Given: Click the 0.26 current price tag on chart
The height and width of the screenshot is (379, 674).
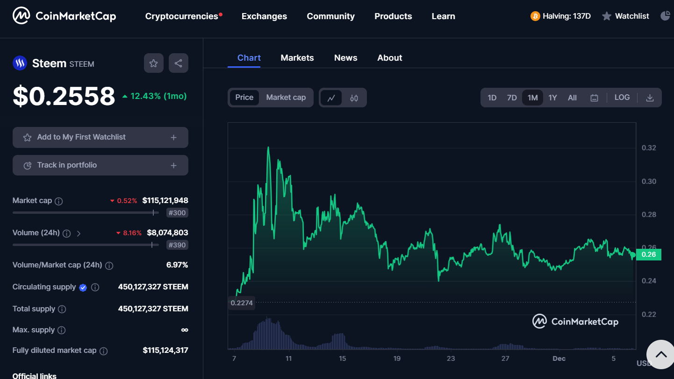Looking at the screenshot, I should pos(649,254).
